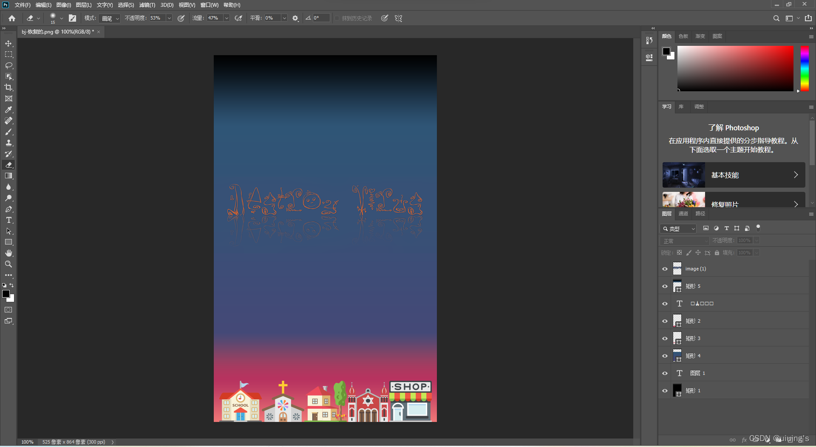Hide the 矩形 5 layer

pos(665,286)
